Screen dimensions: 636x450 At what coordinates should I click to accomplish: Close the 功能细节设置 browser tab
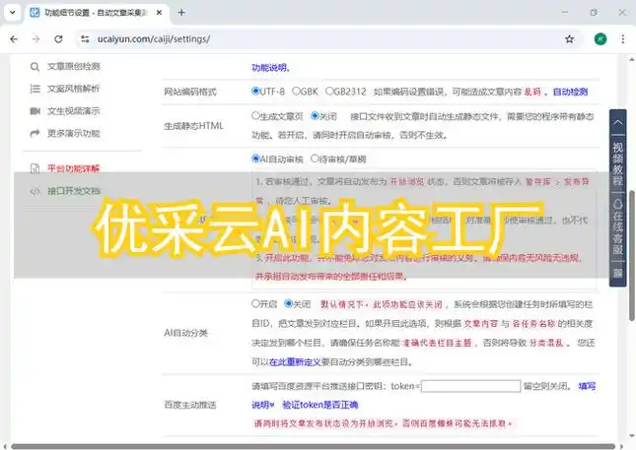coord(159,13)
